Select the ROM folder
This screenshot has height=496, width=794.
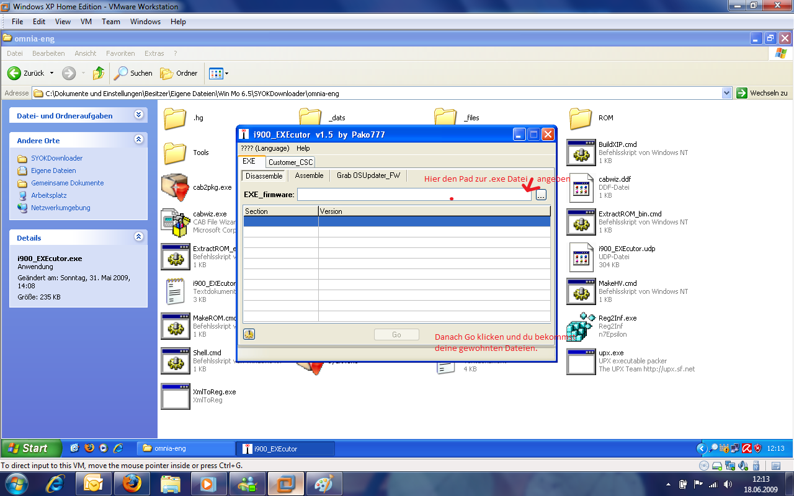pos(581,118)
